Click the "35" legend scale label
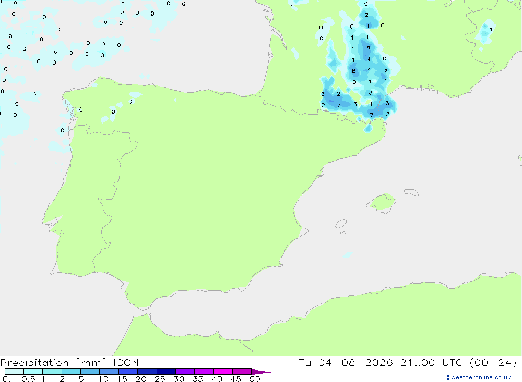This screenshot has height=382, width=522. pos(198,379)
